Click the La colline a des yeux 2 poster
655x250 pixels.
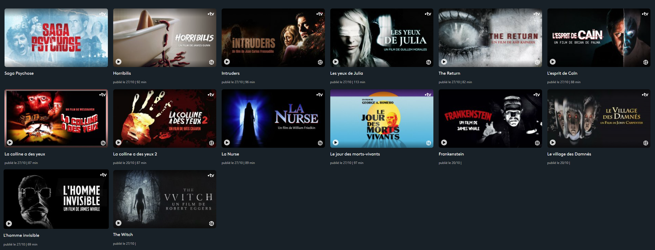tap(165, 118)
